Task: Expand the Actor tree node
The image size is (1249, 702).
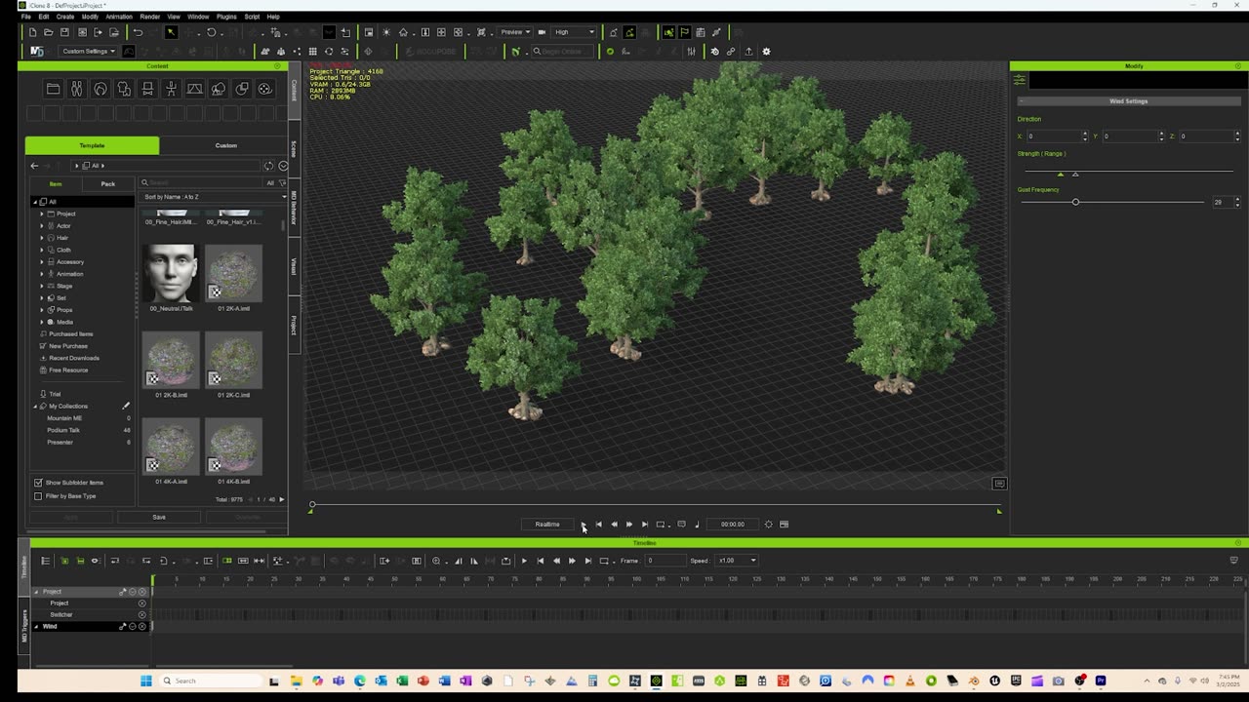Action: (x=42, y=226)
